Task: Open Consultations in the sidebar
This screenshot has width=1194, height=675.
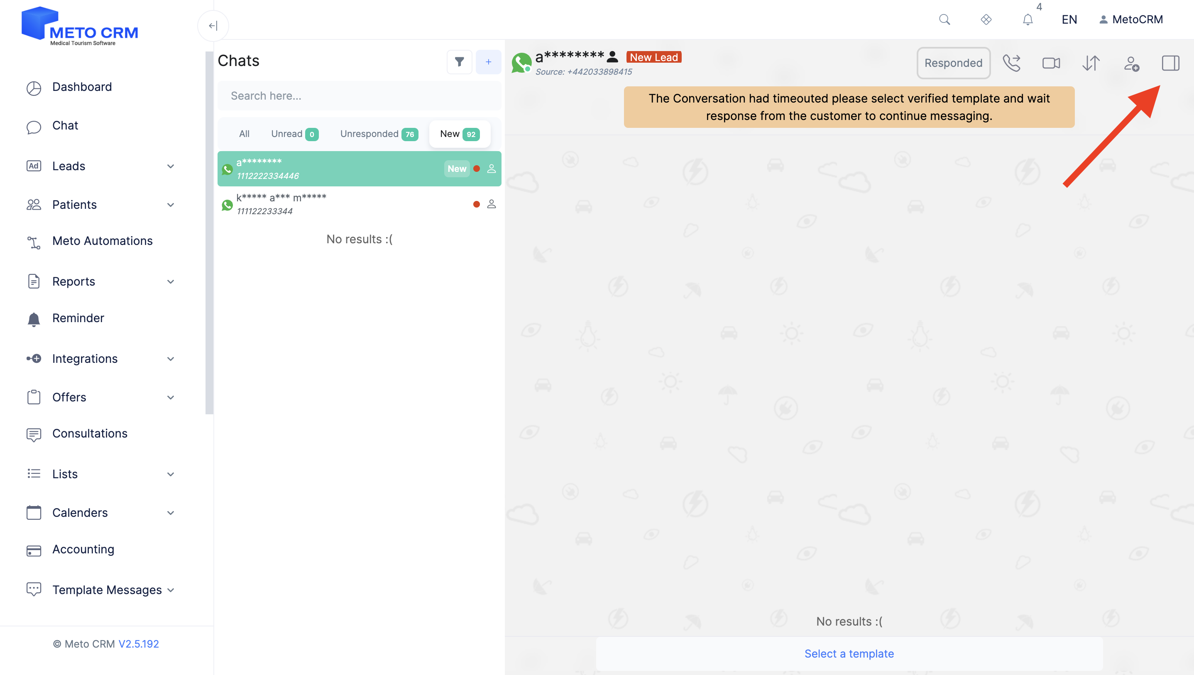Action: [x=89, y=433]
